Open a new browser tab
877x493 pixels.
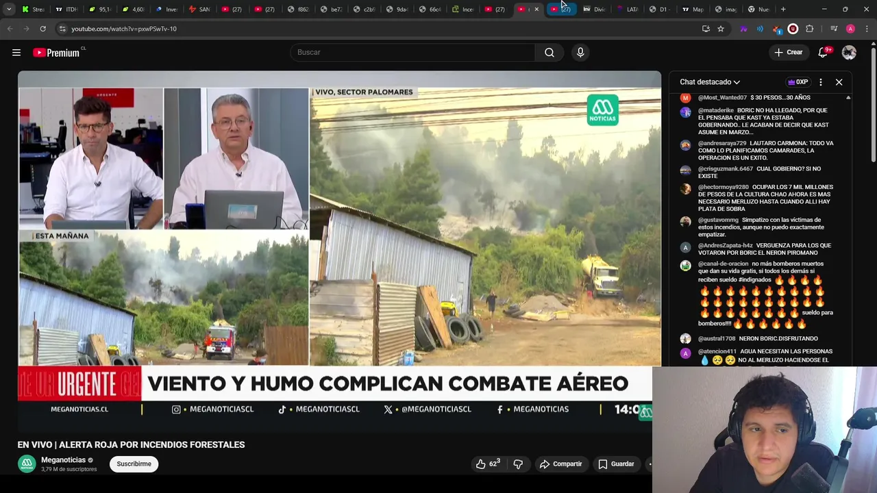(783, 10)
